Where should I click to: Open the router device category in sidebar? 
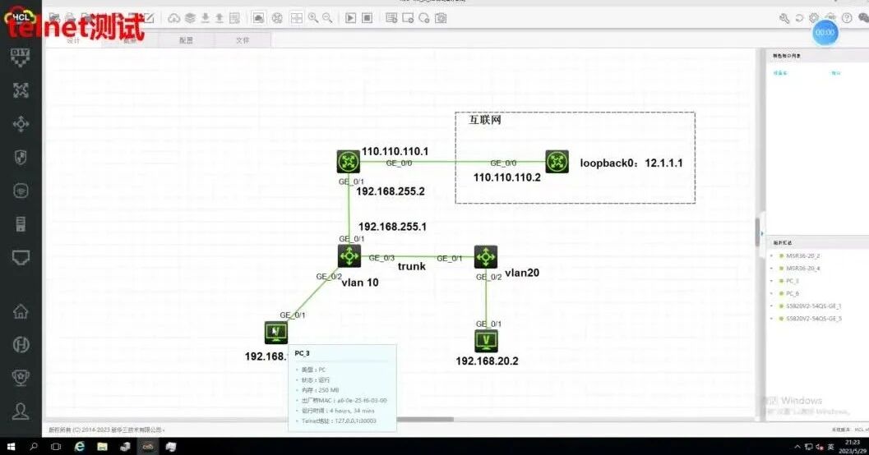[21, 90]
